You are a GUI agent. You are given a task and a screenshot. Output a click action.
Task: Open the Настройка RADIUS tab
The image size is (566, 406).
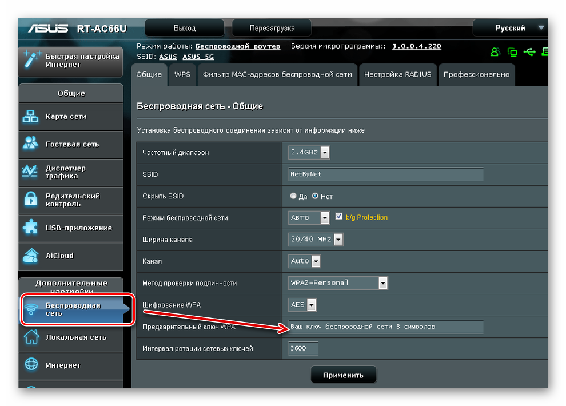(397, 75)
